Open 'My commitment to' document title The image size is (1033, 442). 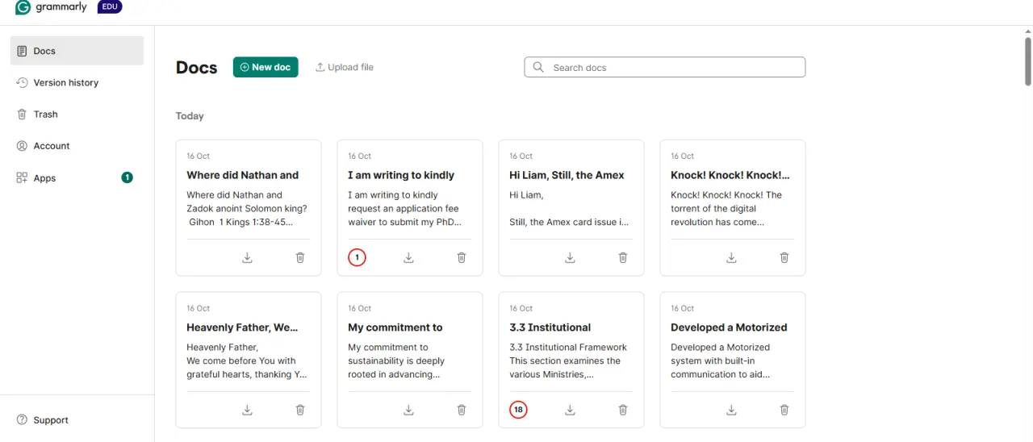click(x=395, y=327)
